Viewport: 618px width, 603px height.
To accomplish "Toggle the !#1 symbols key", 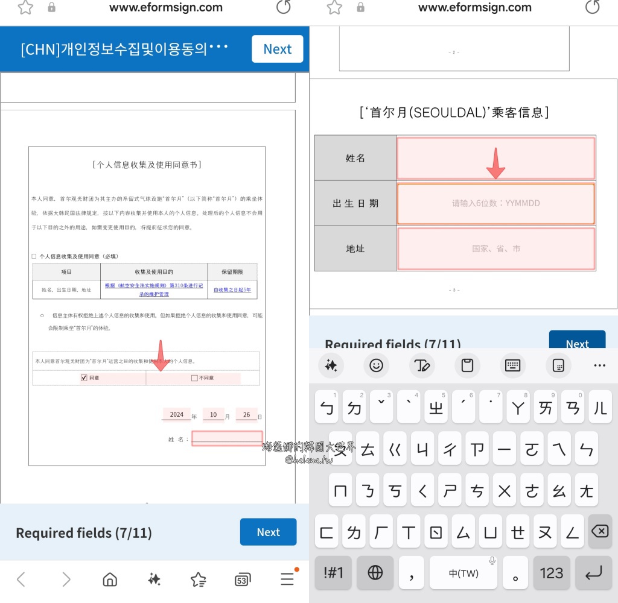I will [x=333, y=573].
